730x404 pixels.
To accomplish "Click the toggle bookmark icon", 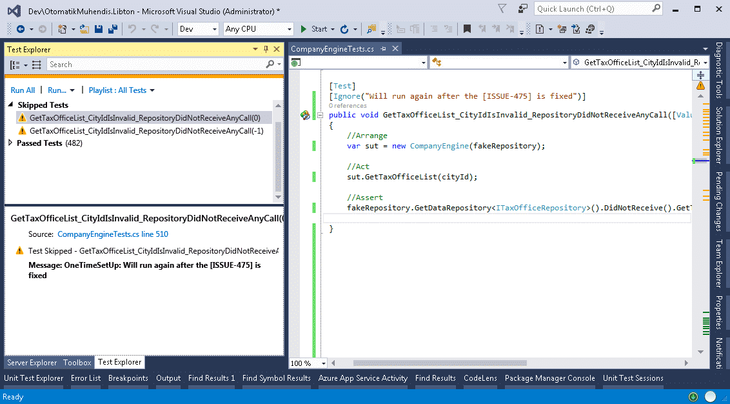I will click(467, 29).
